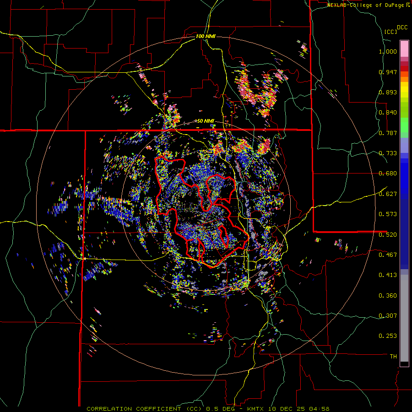
Task: Click the 0.840 scale label
Action: (388, 113)
